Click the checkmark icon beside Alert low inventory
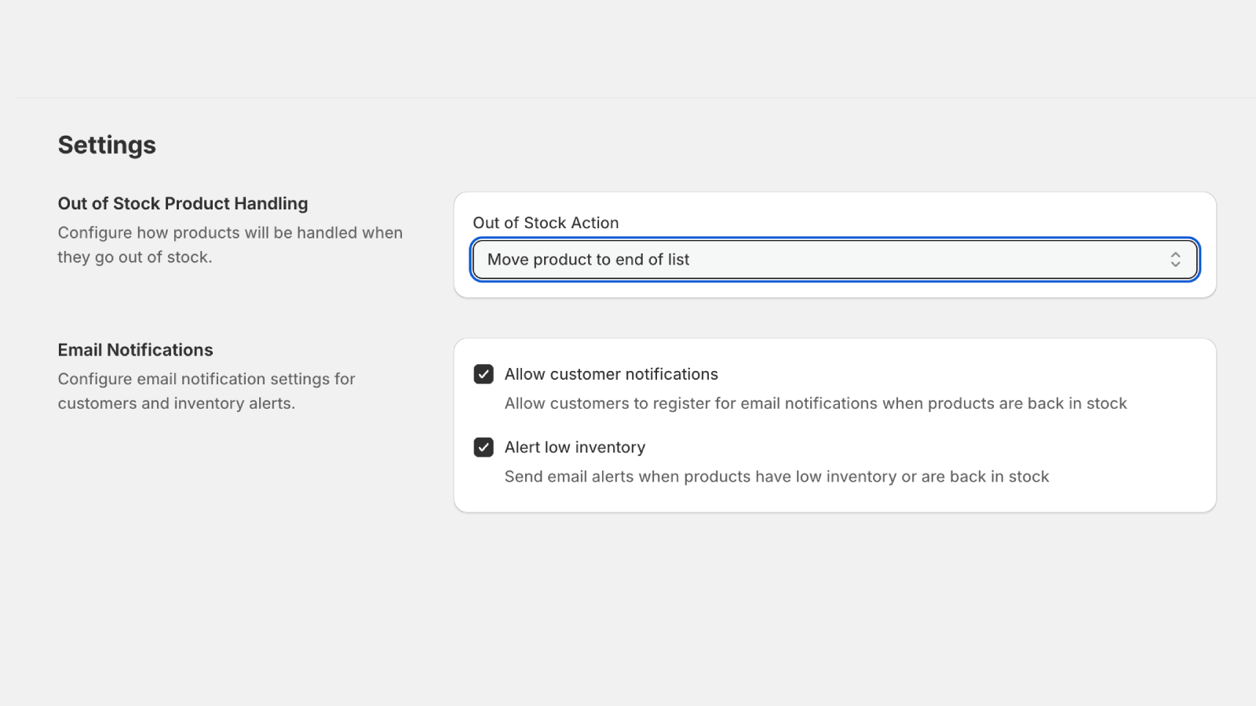1256x706 pixels. [484, 447]
